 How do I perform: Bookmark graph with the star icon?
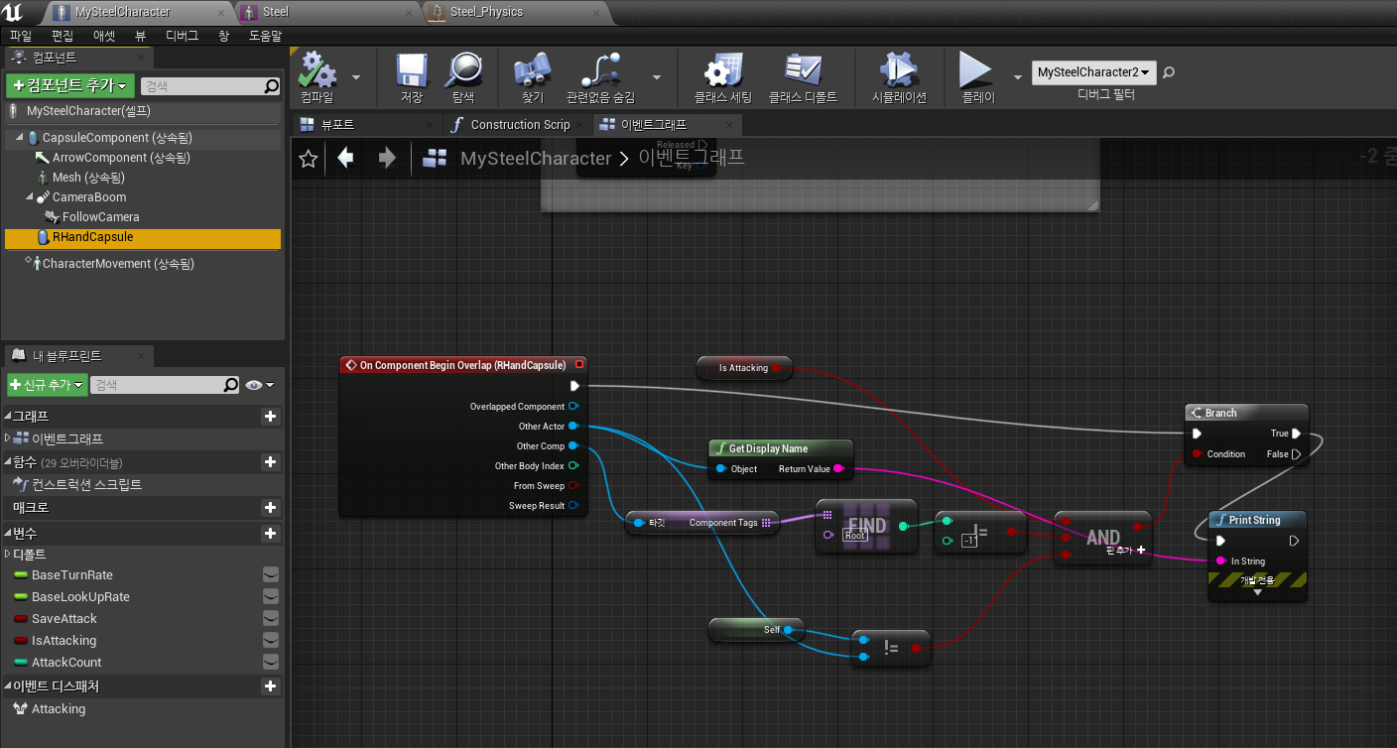pyautogui.click(x=309, y=159)
